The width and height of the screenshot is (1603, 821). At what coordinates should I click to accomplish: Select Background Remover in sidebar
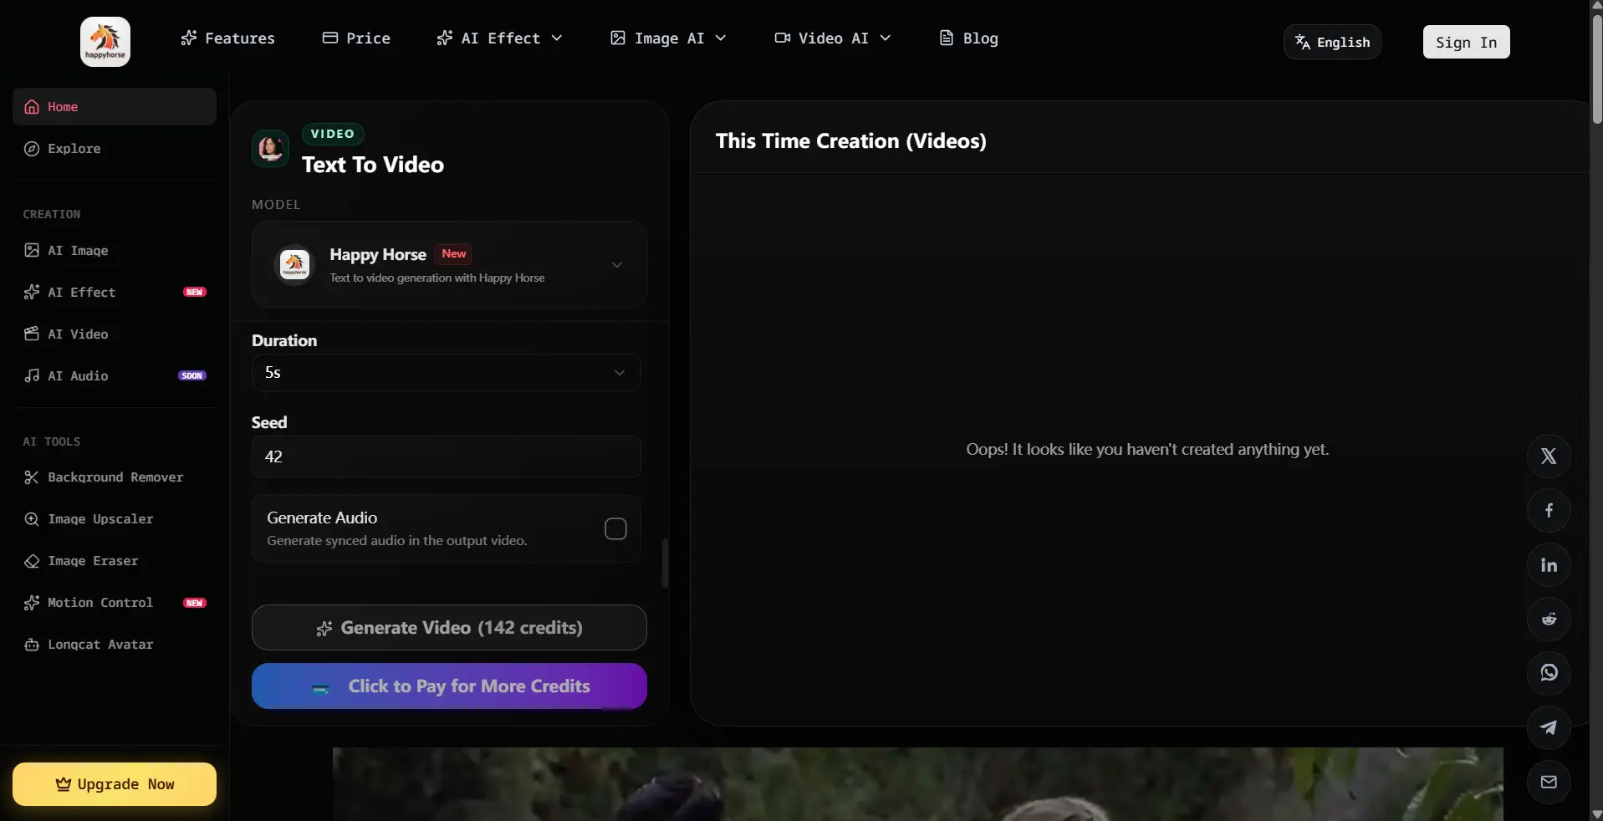[115, 477]
